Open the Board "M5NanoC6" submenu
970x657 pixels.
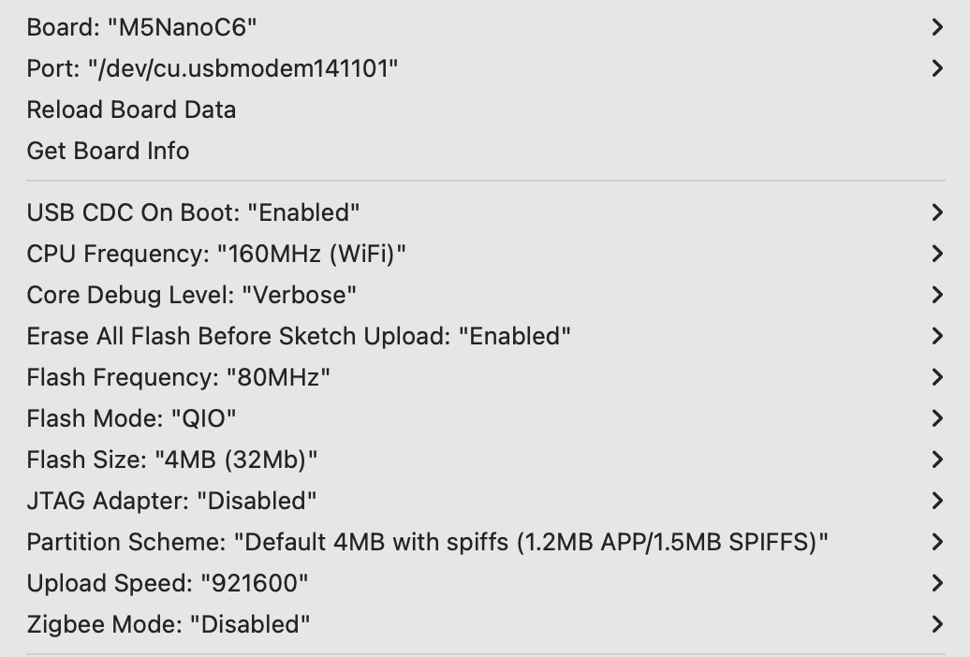click(142, 27)
